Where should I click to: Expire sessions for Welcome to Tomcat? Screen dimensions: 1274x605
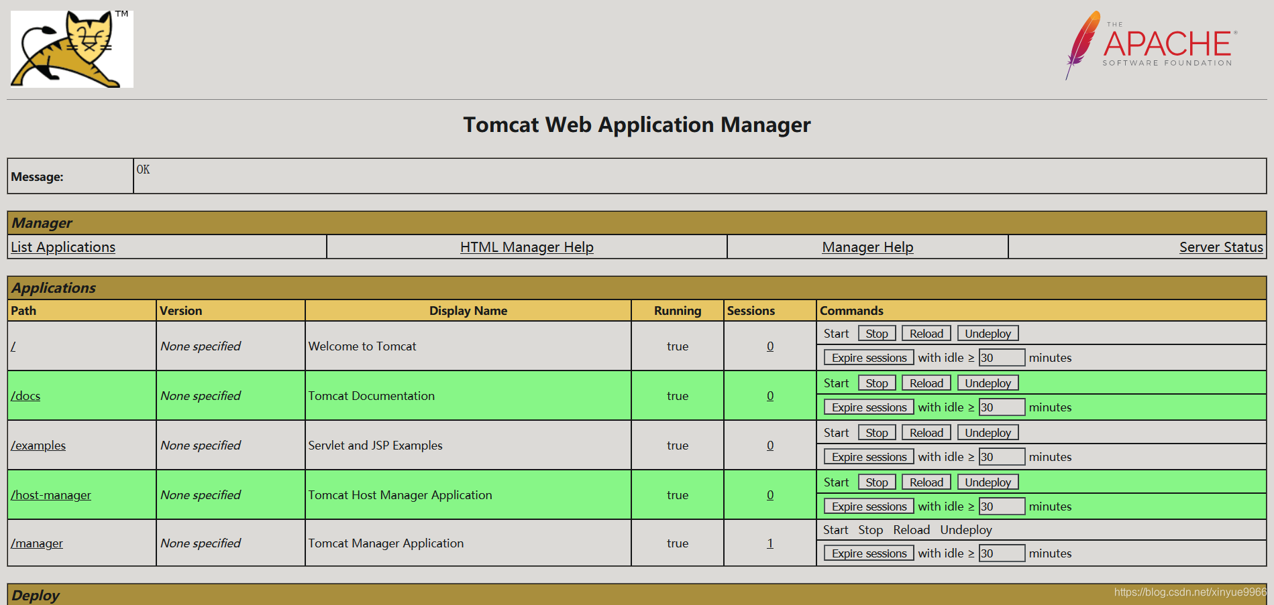pos(869,358)
